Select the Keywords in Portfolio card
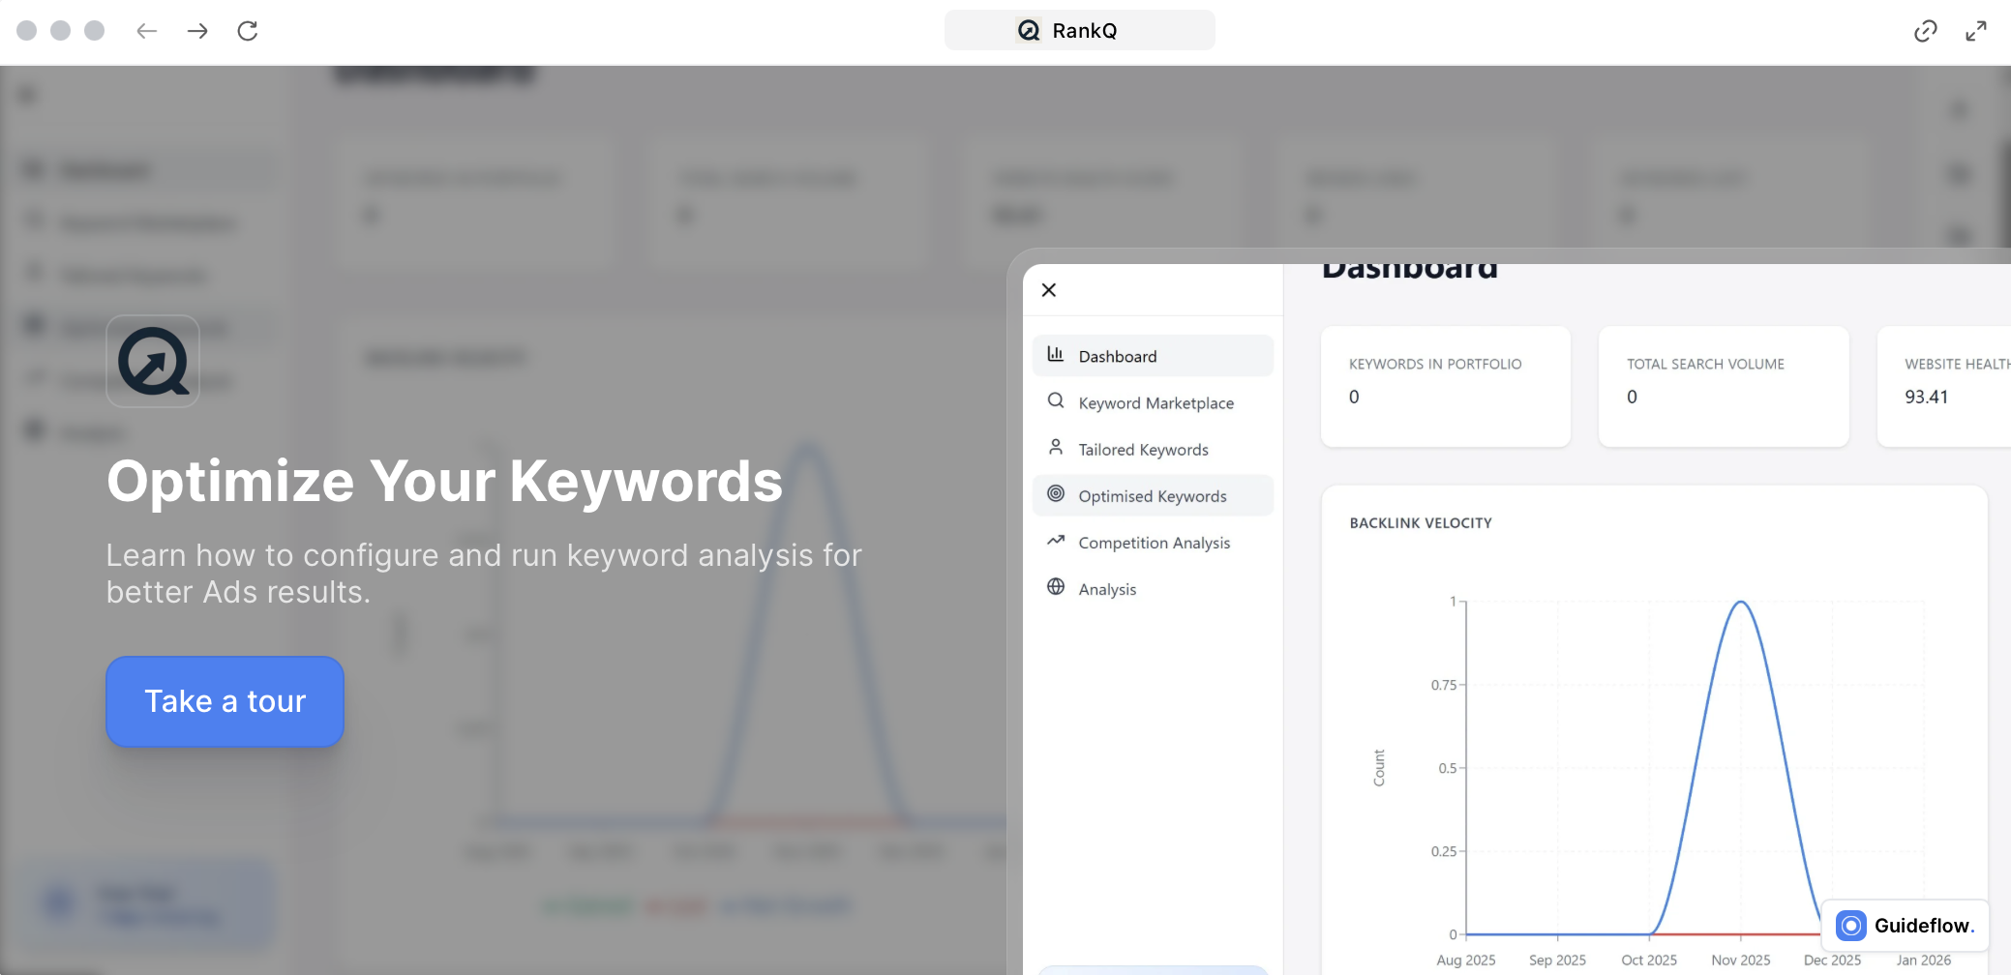The image size is (2011, 975). point(1445,386)
